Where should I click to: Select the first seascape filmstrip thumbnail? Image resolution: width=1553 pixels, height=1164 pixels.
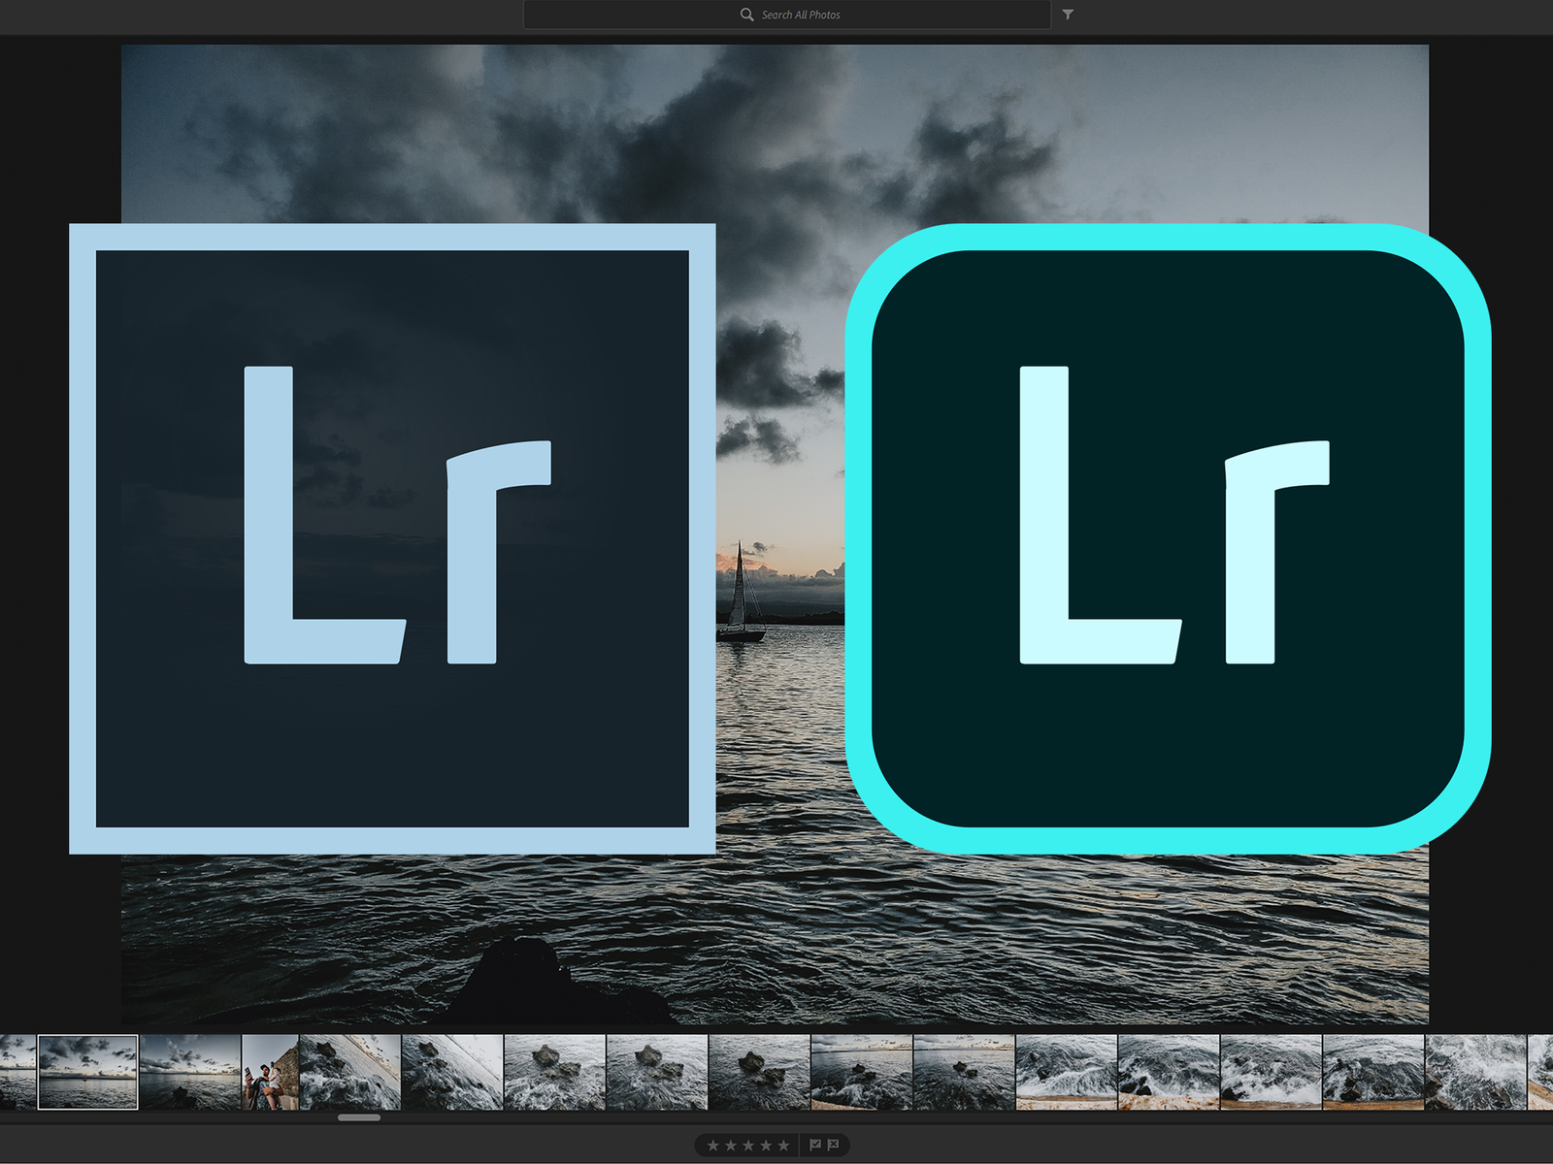click(x=85, y=1073)
